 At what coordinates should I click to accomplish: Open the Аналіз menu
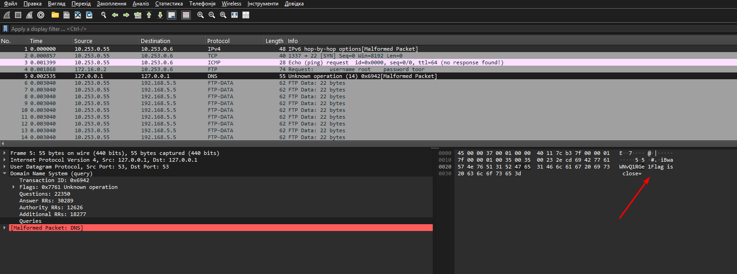(141, 4)
